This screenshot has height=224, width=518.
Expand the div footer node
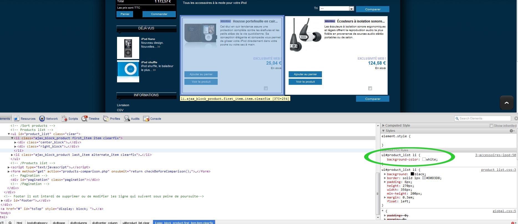(2, 200)
